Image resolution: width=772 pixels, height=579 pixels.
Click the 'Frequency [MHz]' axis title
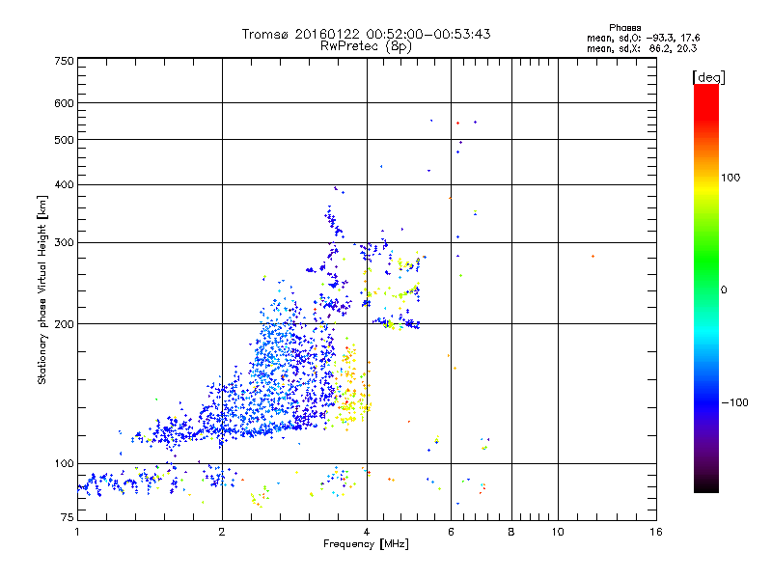tap(366, 544)
